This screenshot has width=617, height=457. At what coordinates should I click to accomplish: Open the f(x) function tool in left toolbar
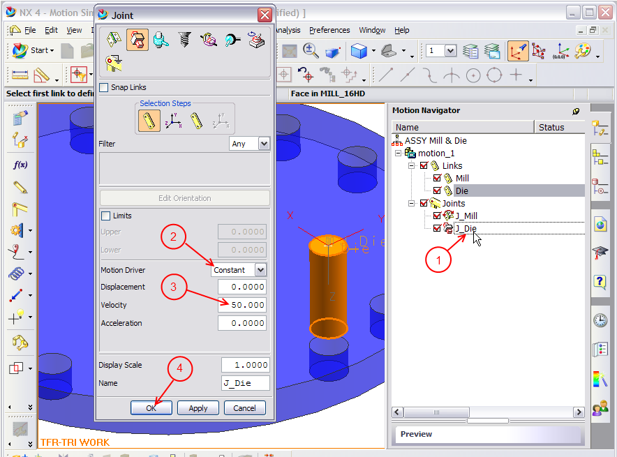(19, 165)
